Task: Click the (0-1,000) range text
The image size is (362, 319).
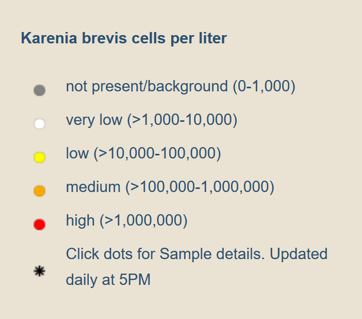Action: click(264, 87)
